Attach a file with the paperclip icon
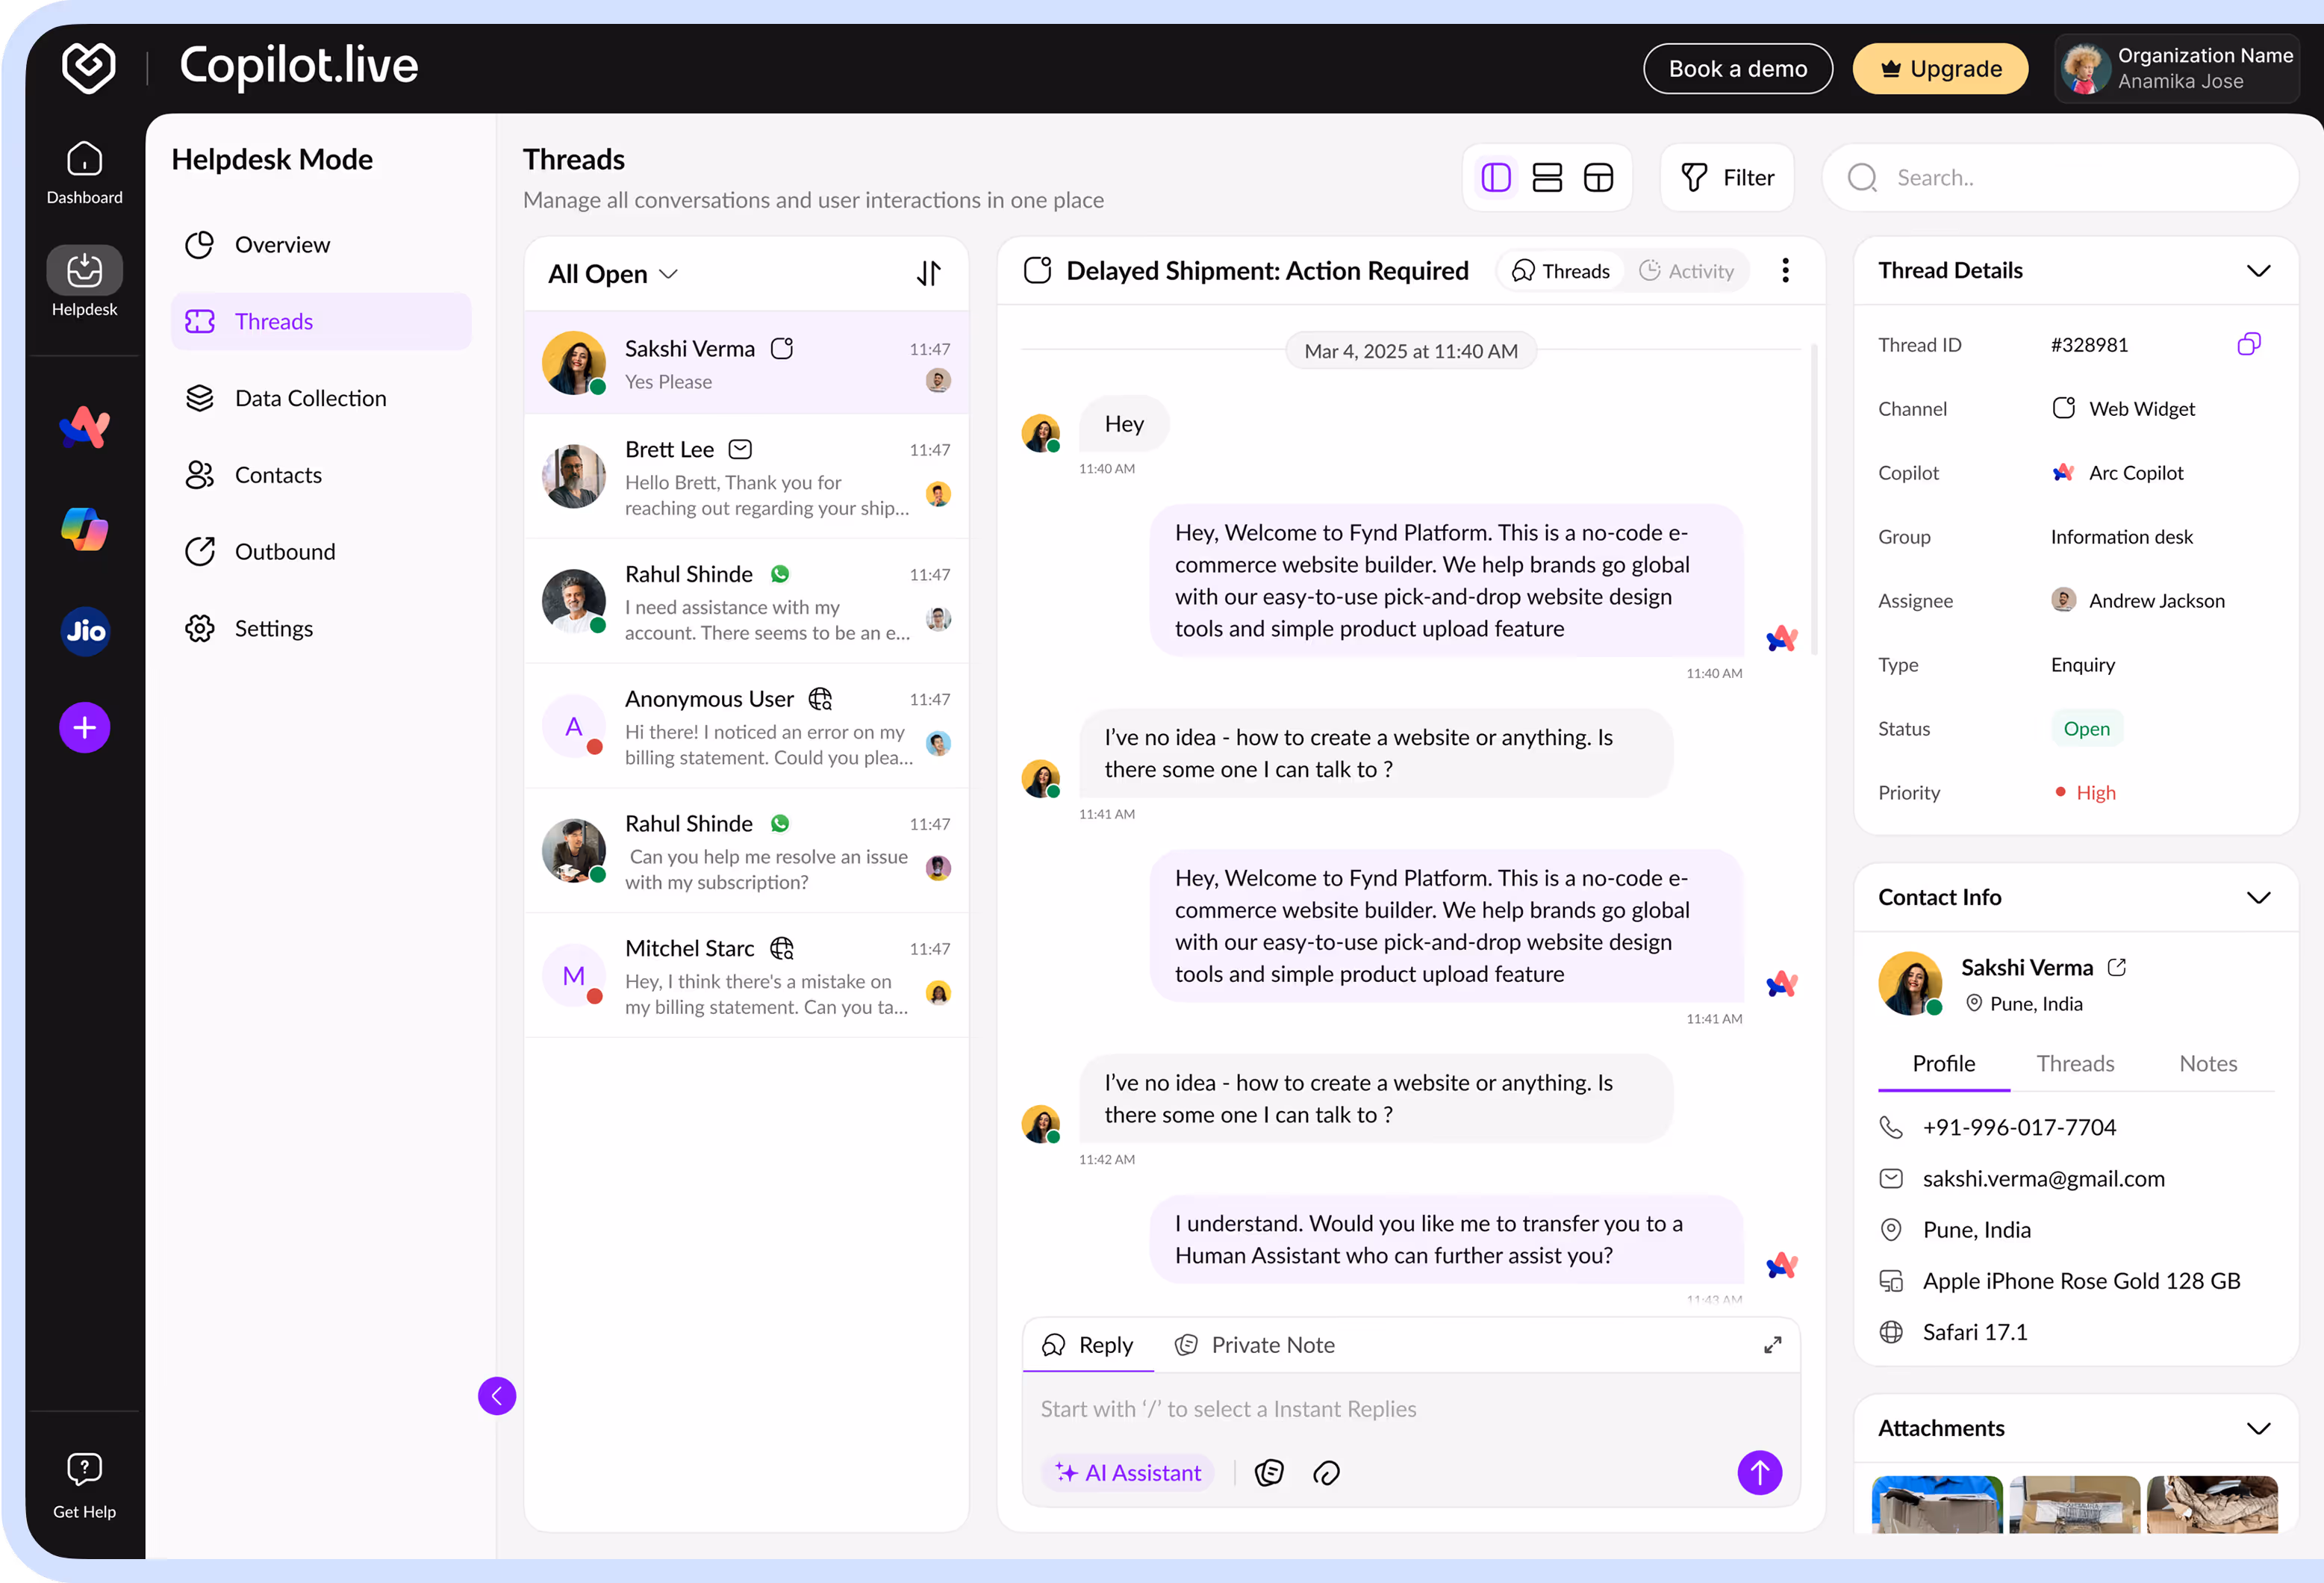Screen dimensions: 2324x1583 (1326, 1472)
